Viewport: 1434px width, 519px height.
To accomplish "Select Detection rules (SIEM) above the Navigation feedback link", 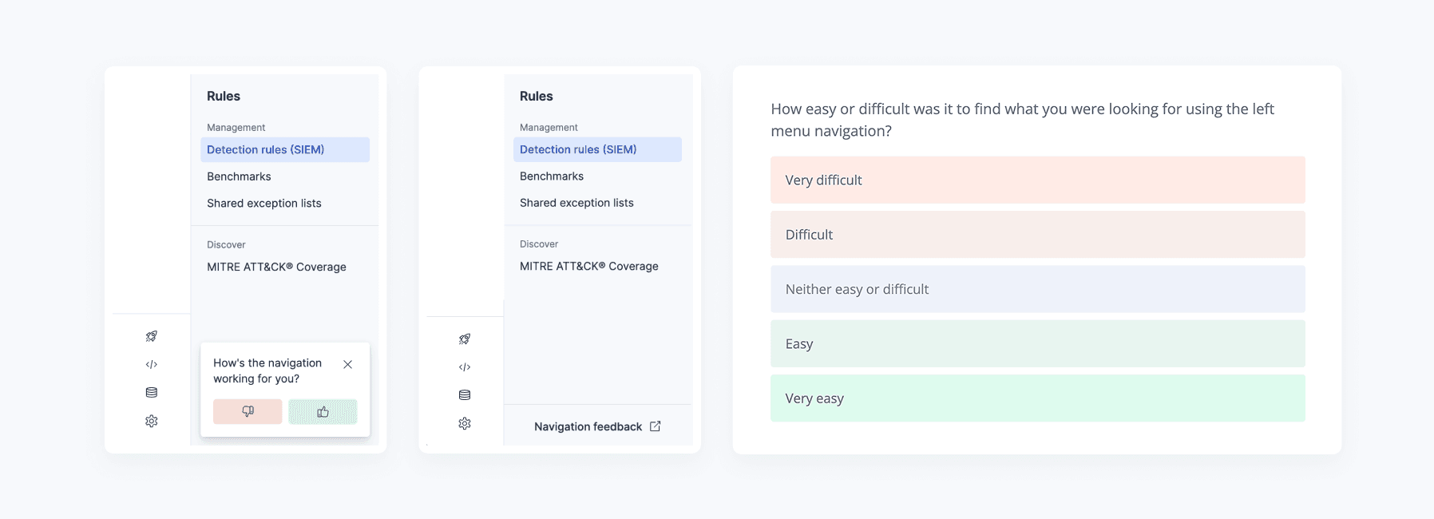I will [x=578, y=149].
